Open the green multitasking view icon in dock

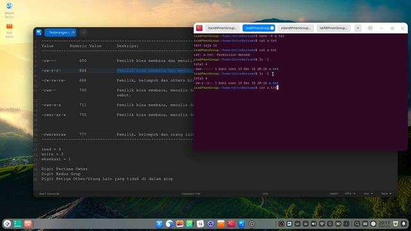click(x=17, y=224)
